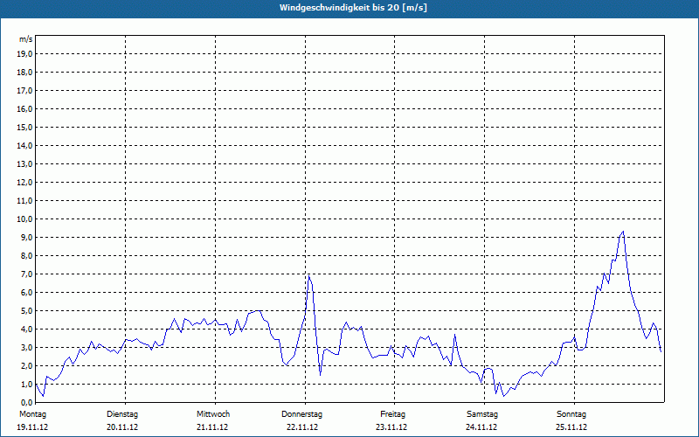This screenshot has height=437, width=699.
Task: Click the 2,0 y-axis label
Action: (27, 366)
